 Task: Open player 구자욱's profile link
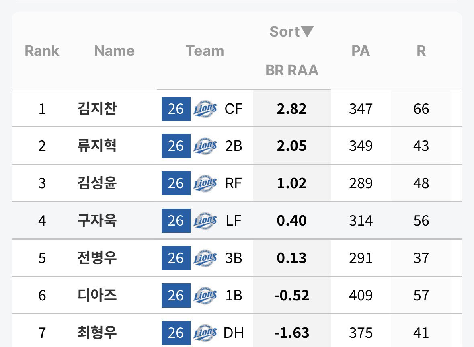pyautogui.click(x=97, y=221)
